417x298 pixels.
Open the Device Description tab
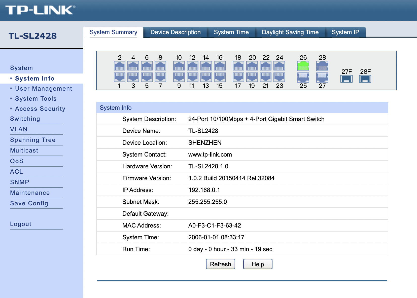point(176,32)
